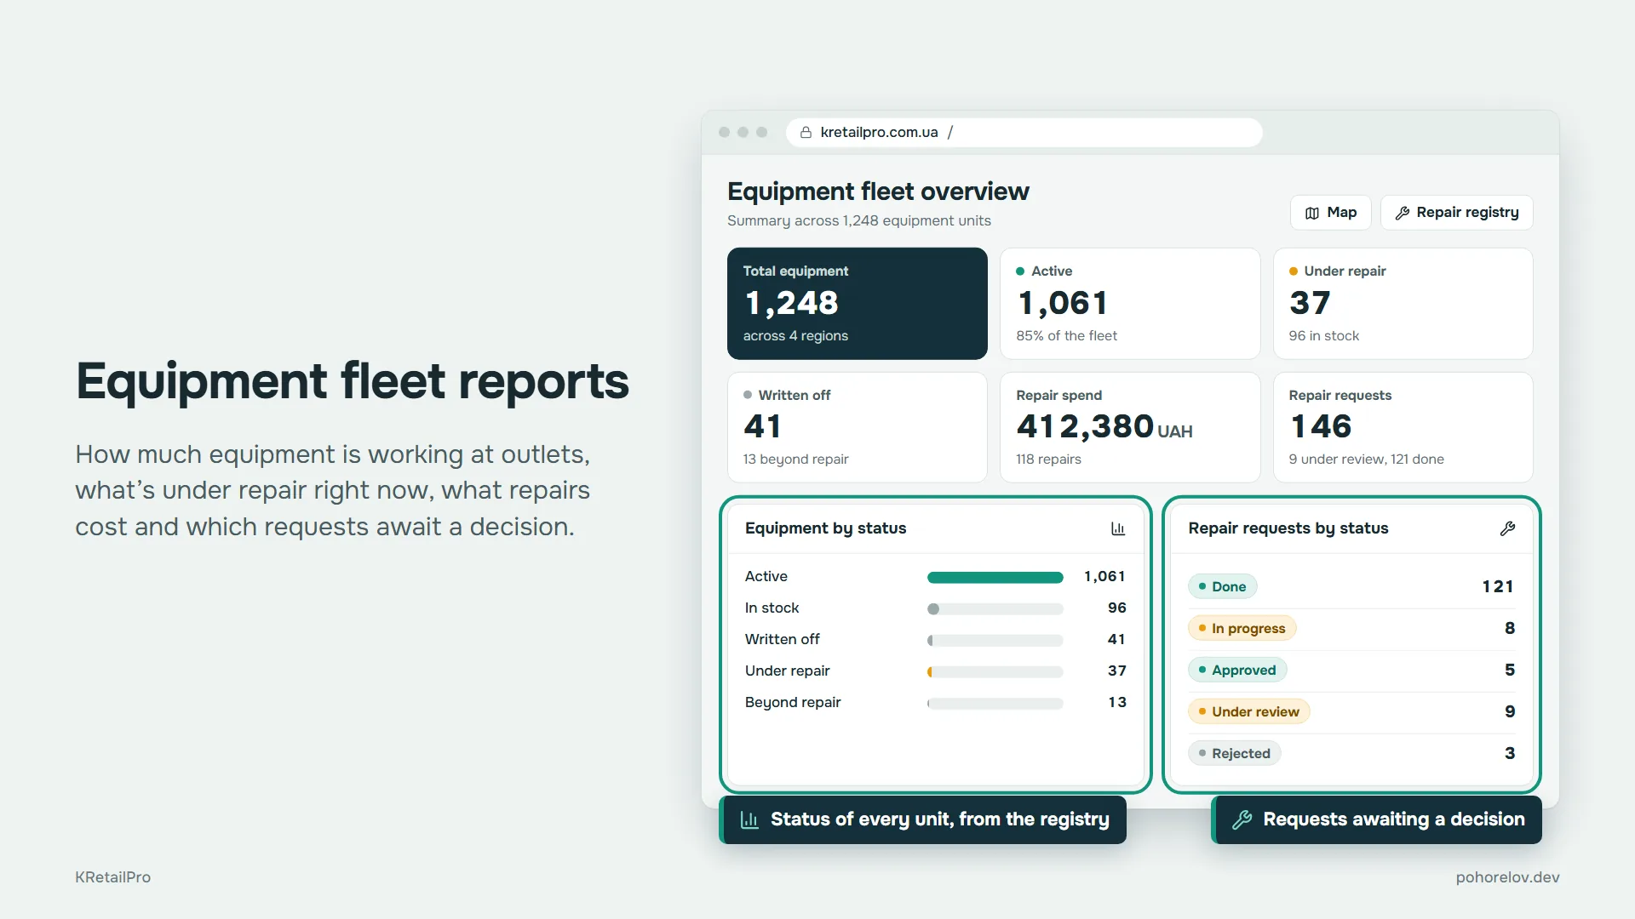Open the Repair spend 412,380 UAH card
Viewport: 1635px width, 919px height.
[x=1130, y=427]
